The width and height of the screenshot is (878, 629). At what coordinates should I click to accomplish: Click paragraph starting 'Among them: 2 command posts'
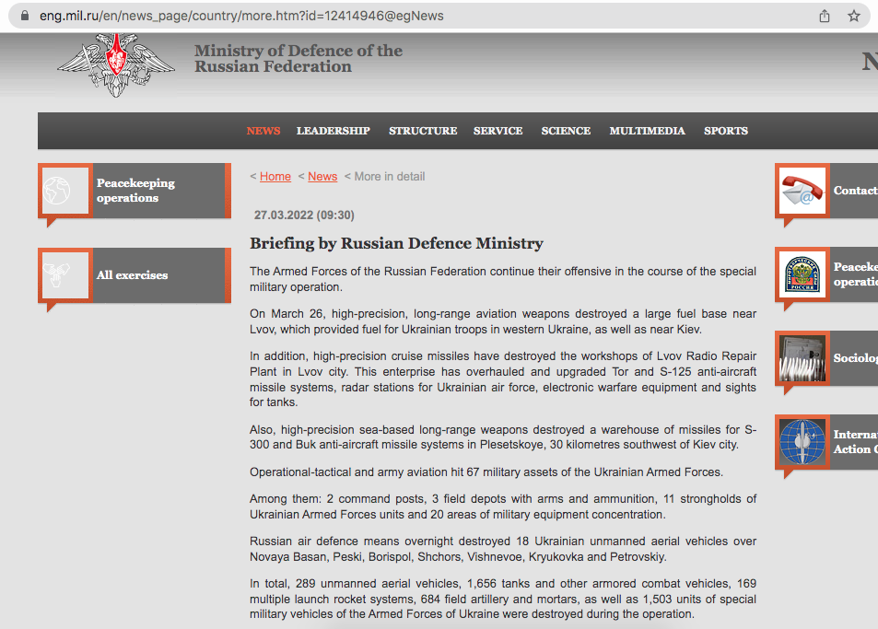pos(503,507)
